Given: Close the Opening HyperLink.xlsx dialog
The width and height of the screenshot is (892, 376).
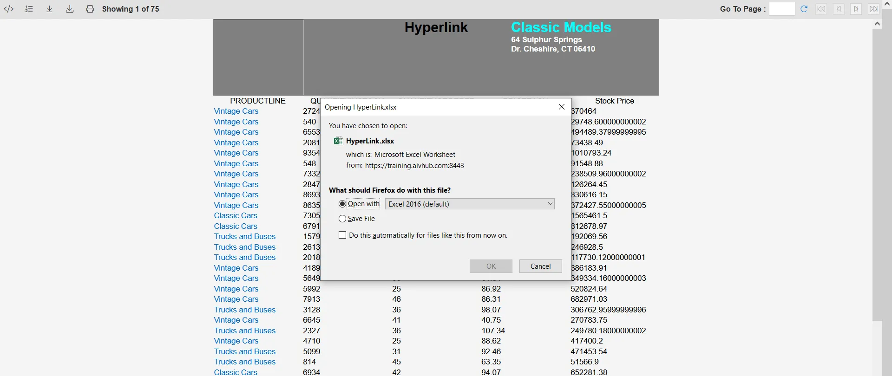Looking at the screenshot, I should pos(561,107).
